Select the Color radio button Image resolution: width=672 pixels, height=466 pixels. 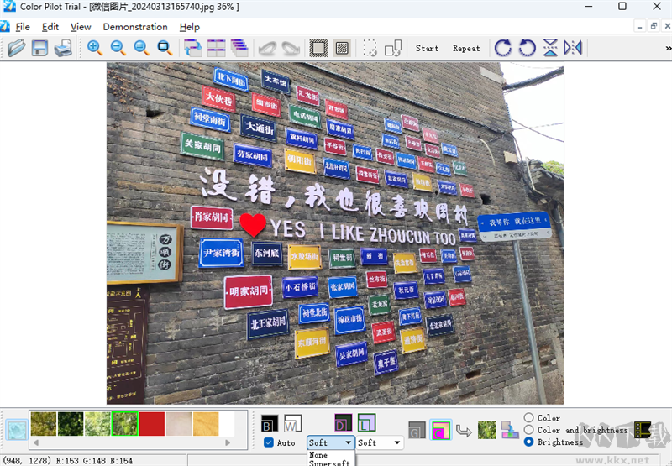coord(528,417)
